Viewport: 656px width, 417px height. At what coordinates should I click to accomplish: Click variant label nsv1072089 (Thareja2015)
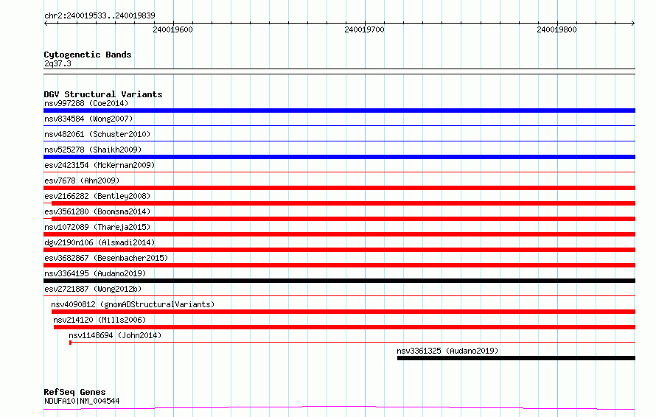pos(97,227)
